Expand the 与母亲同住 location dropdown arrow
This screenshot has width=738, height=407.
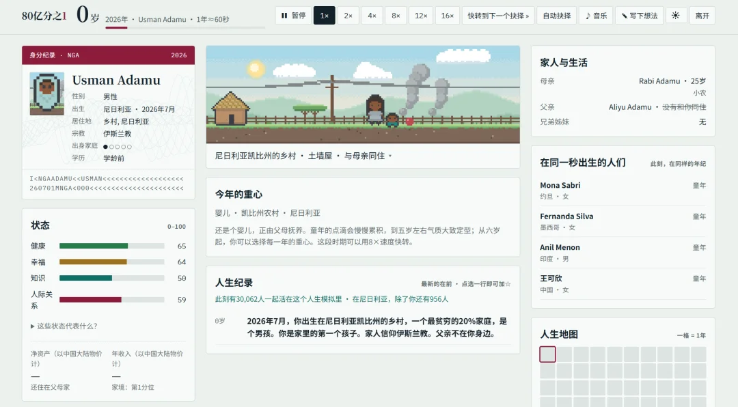tap(390, 156)
